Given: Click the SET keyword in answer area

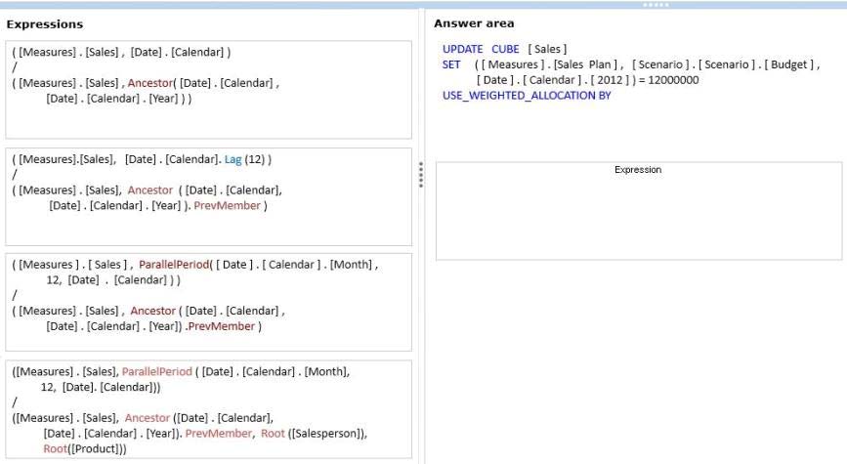Looking at the screenshot, I should point(451,64).
